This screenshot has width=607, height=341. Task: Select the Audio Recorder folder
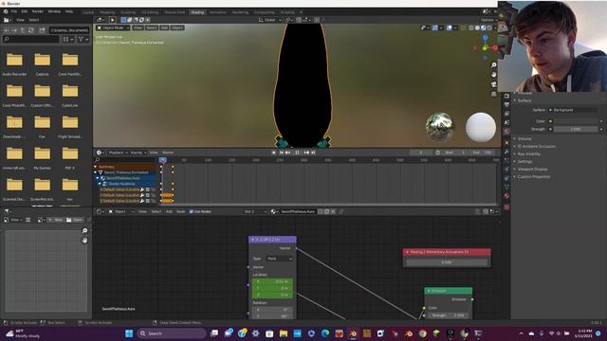pyautogui.click(x=15, y=63)
